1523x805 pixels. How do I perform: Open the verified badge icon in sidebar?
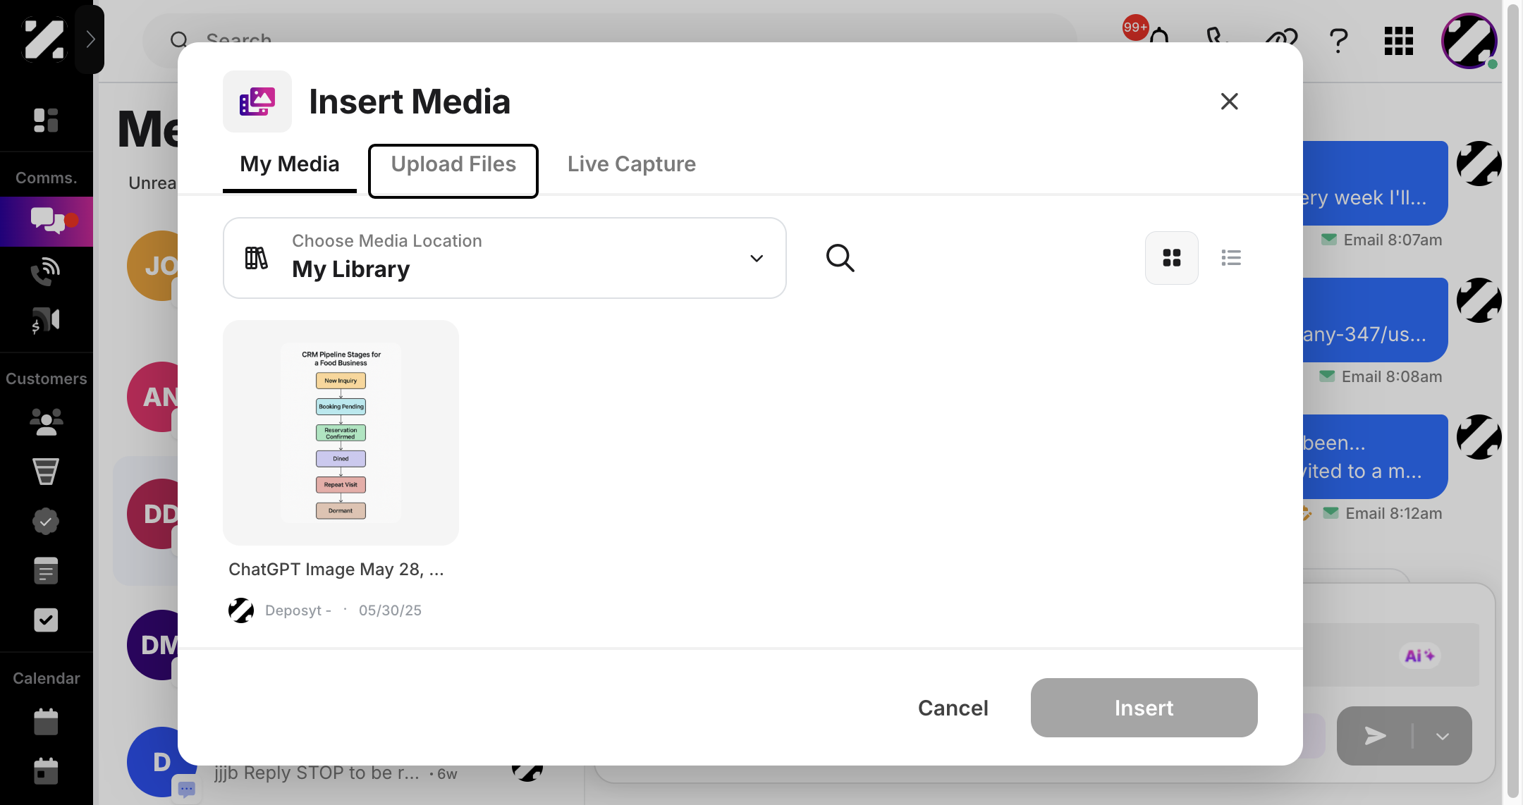click(x=46, y=522)
